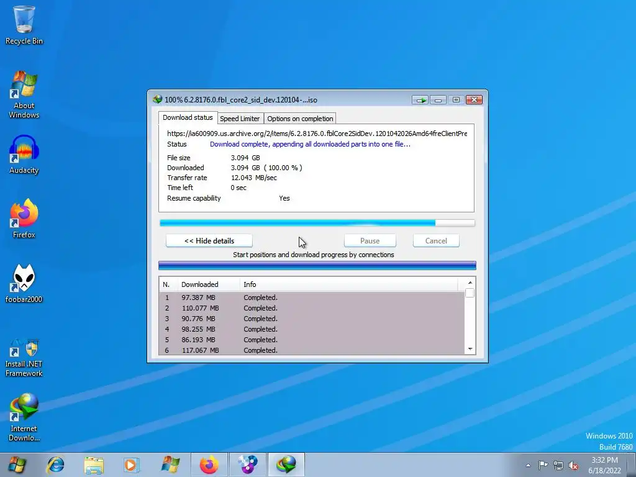The image size is (636, 477).
Task: Select connection row 3 with 90.776 MB
Action: 312,319
